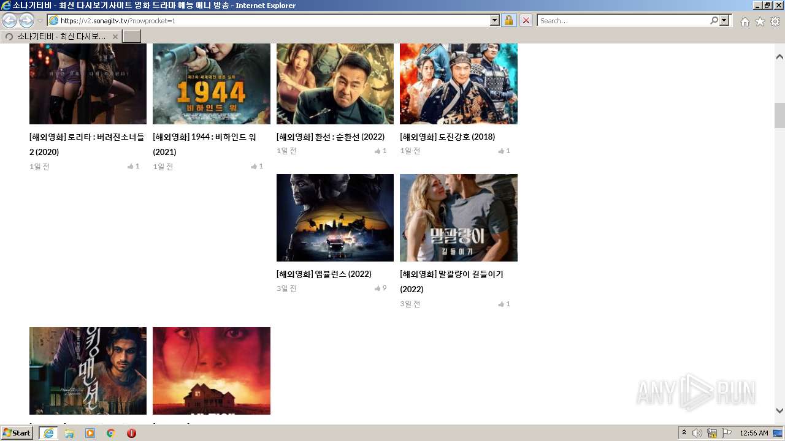Screen dimensions: 785x441
Task: Click the 12:56 AM clock
Action: click(x=754, y=433)
